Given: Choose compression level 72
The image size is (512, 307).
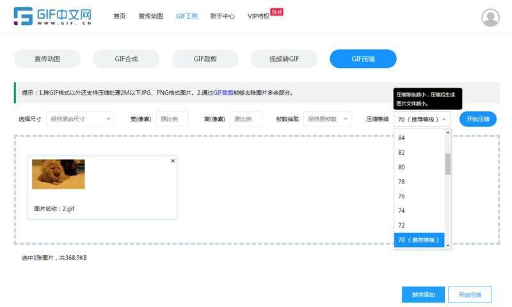Looking at the screenshot, I should tap(419, 225).
